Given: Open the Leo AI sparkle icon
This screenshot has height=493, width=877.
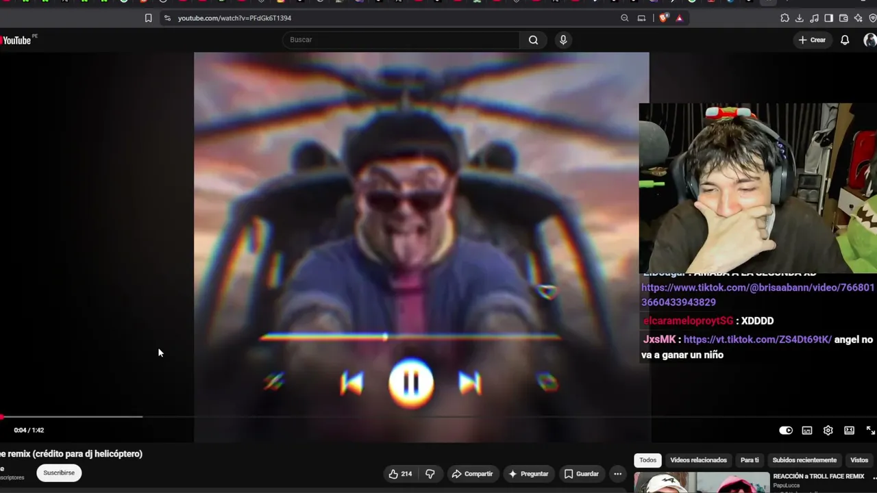Looking at the screenshot, I should point(858,18).
